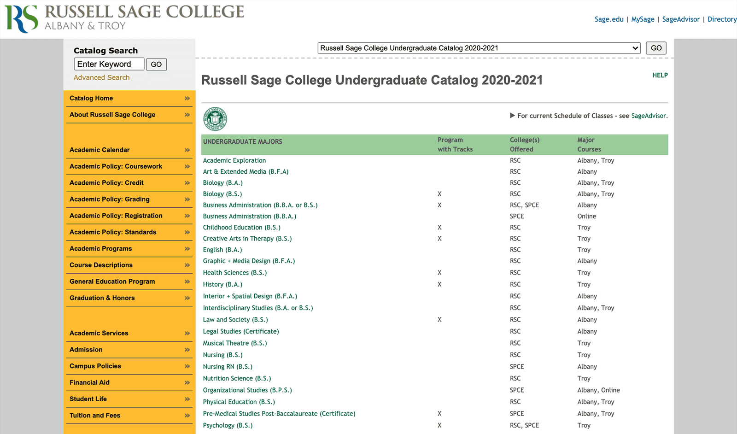This screenshot has height=434, width=737.
Task: Click the Enter Keyword search field
Action: pos(109,64)
